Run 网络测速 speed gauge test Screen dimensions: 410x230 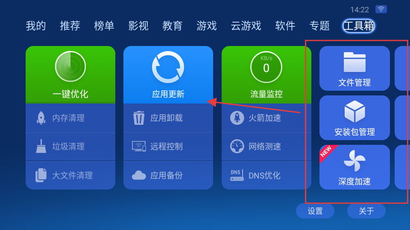pos(266,147)
